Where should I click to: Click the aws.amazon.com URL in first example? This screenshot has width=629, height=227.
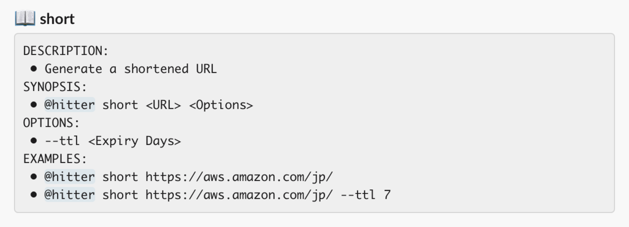(x=239, y=177)
